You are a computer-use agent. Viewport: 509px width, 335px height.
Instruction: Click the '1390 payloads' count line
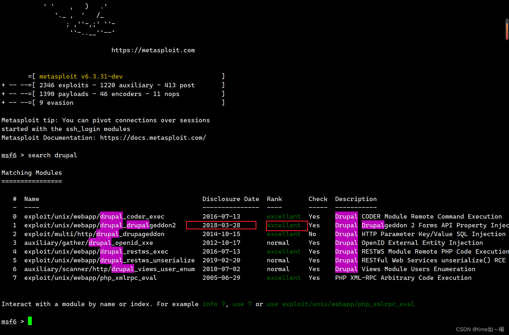(x=109, y=94)
